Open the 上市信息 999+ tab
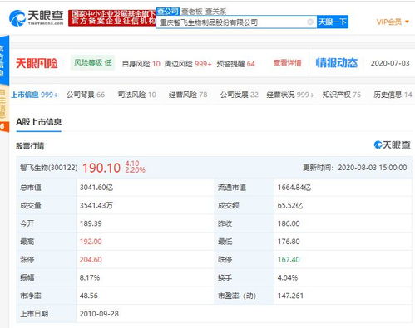The height and width of the screenshot is (328, 415). [35, 95]
